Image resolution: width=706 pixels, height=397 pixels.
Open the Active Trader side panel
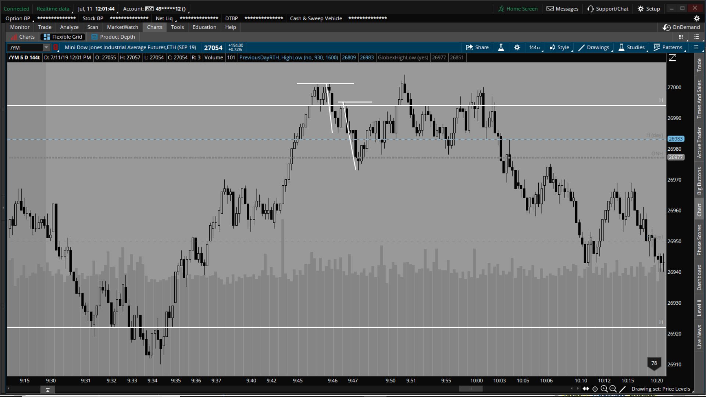pyautogui.click(x=699, y=143)
